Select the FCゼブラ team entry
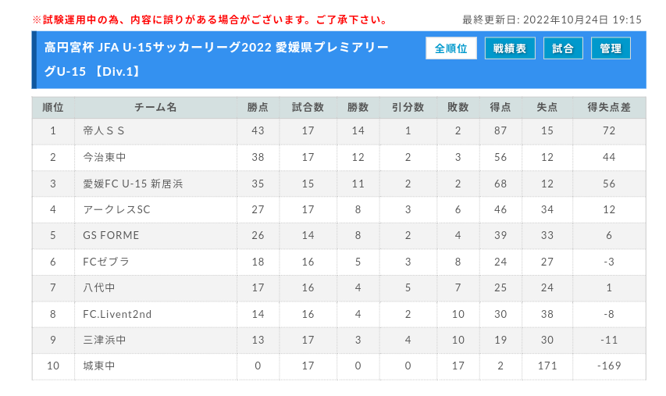Image resolution: width=666 pixels, height=396 pixels. 106,262
